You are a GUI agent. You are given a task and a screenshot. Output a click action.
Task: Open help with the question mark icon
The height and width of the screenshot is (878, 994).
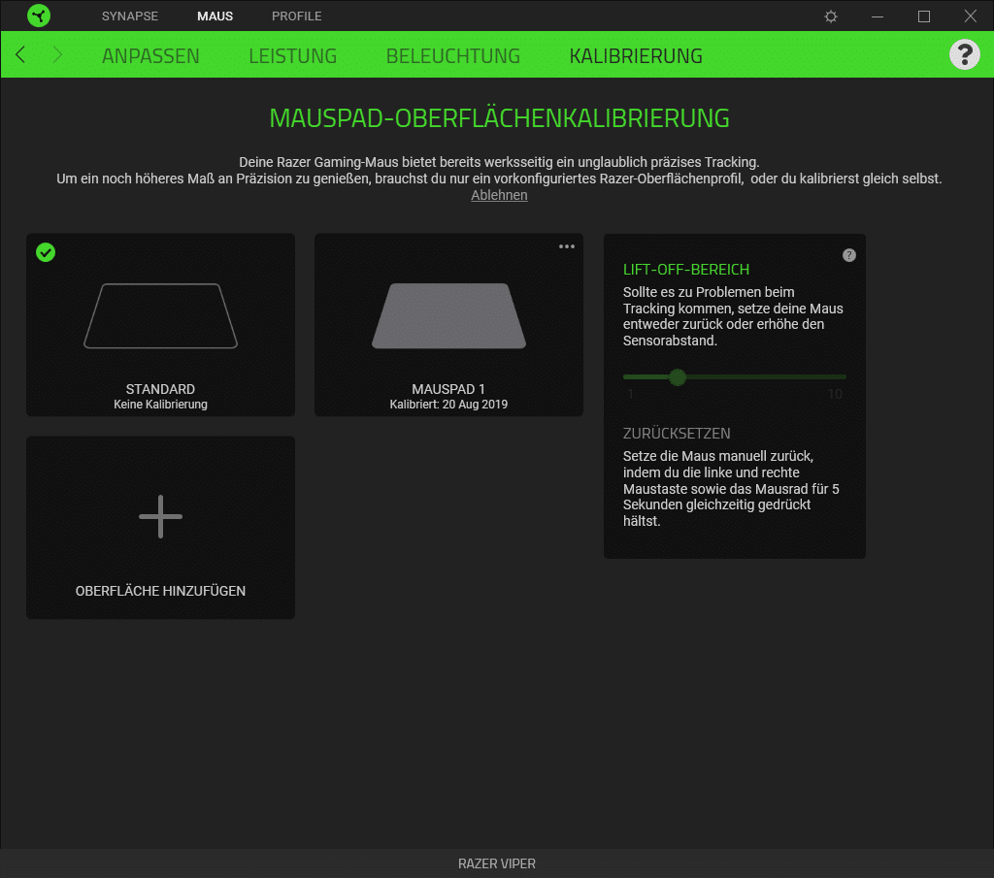[x=964, y=55]
